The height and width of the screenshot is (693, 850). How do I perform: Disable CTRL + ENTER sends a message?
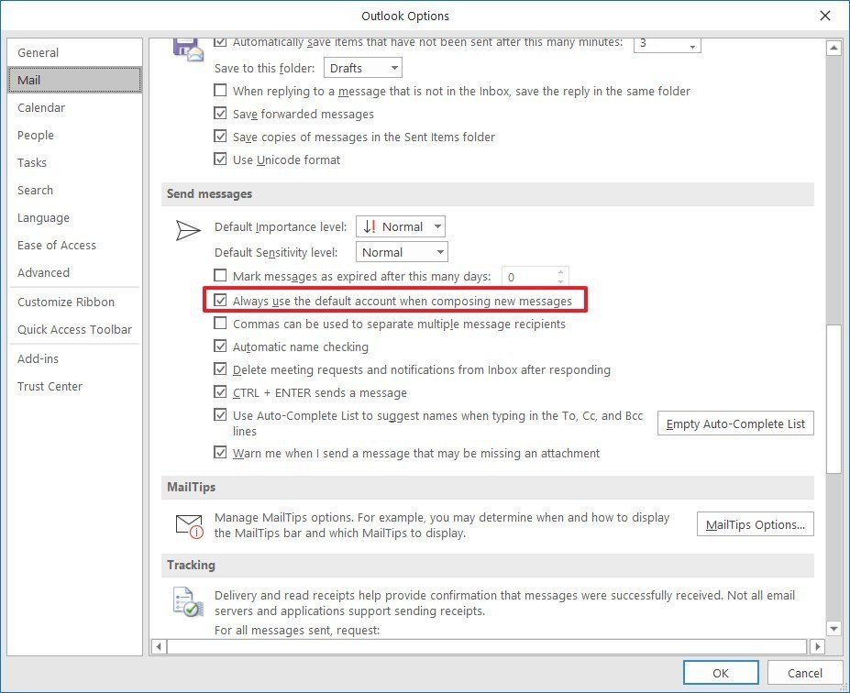pyautogui.click(x=220, y=391)
